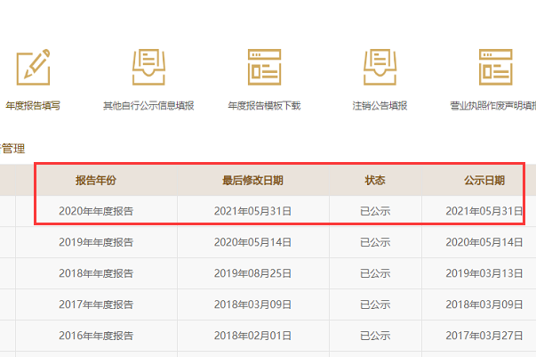The height and width of the screenshot is (357, 536).
Task: Click the 其他自行公示信息填报 label
Action: tap(148, 106)
